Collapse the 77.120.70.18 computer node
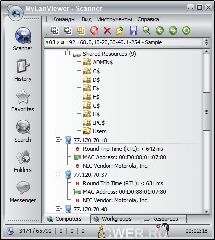 (x=58, y=140)
